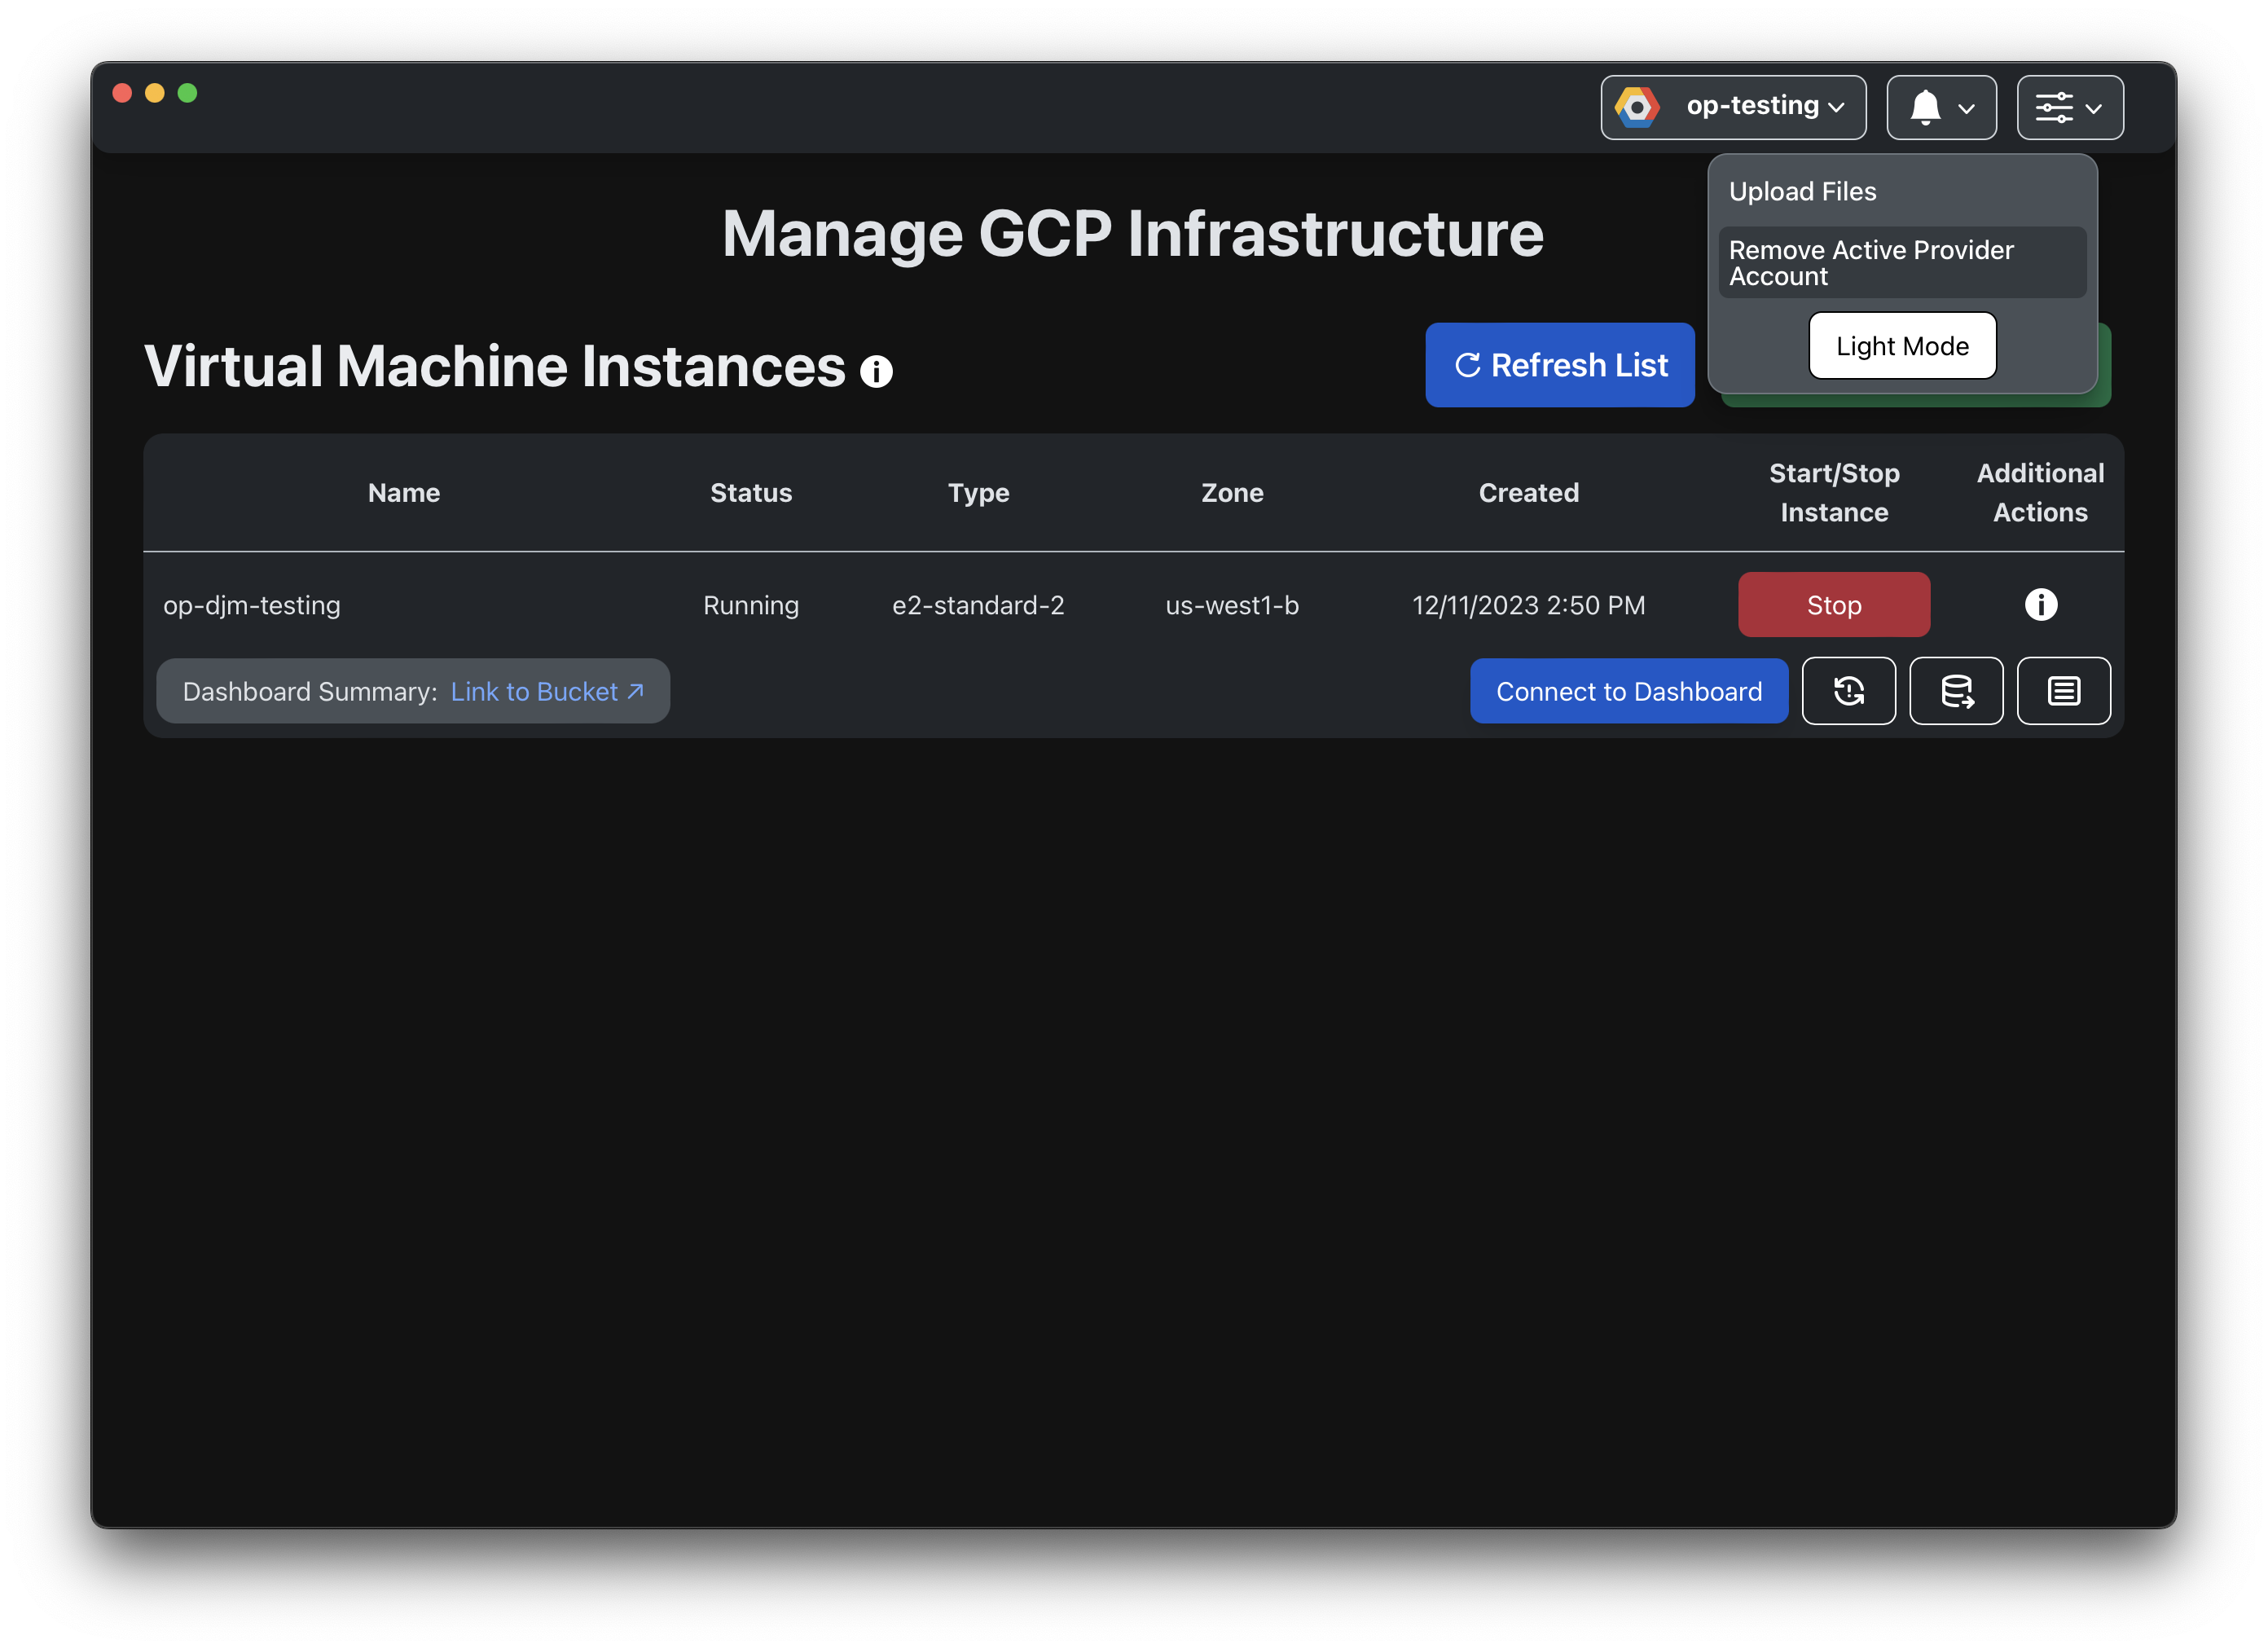This screenshot has width=2268, height=1649.
Task: Click the Dashboard Summary label
Action: click(x=310, y=692)
